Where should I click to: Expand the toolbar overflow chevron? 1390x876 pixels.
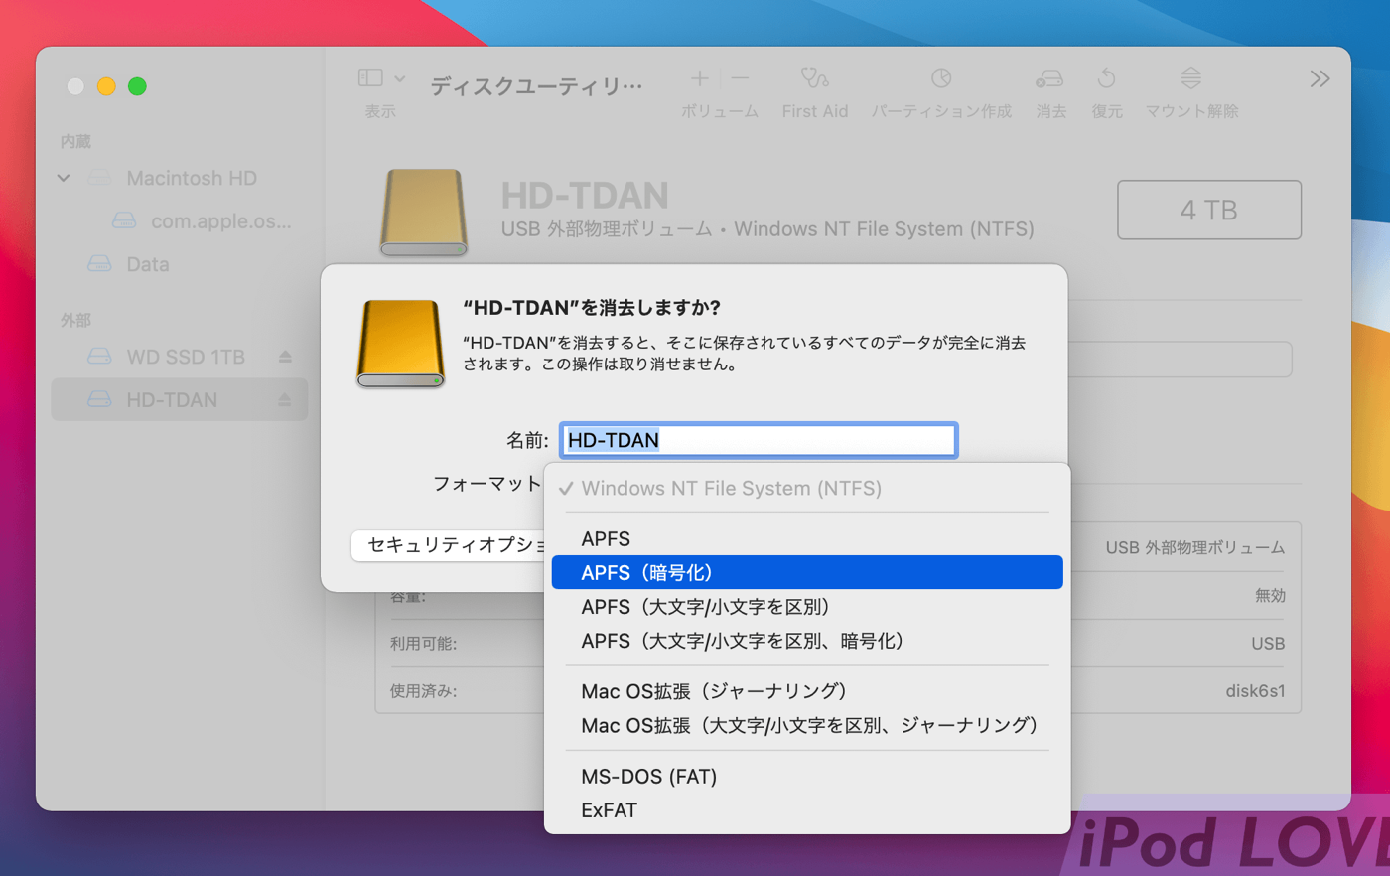pos(1319,79)
